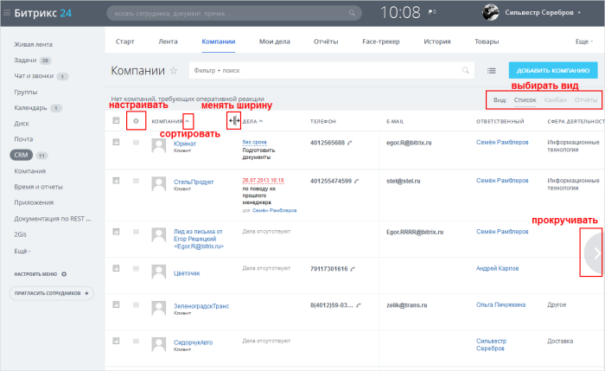
Task: Click the magnifier icon in the top search bar
Action: (352, 13)
